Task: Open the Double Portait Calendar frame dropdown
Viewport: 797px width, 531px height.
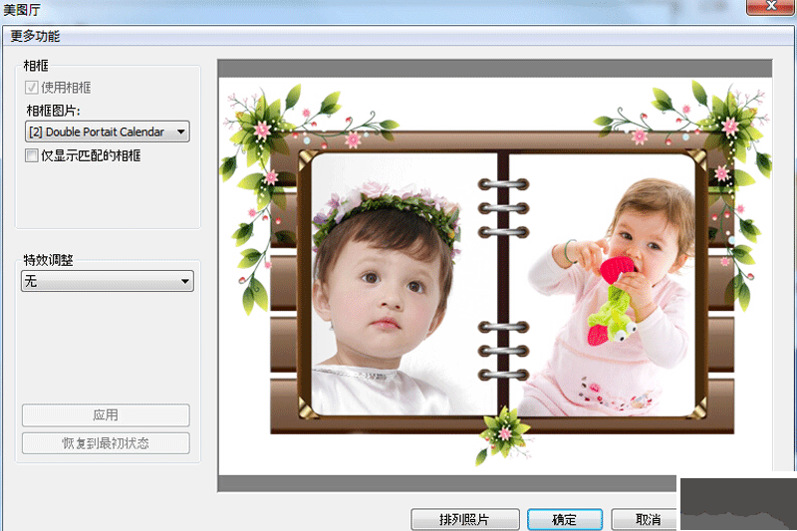Action: pos(107,132)
